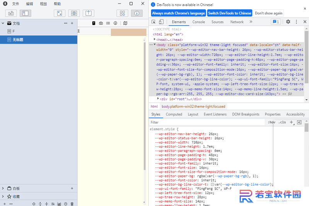
Task: Collapse the 文档 section
Action: (3, 23)
